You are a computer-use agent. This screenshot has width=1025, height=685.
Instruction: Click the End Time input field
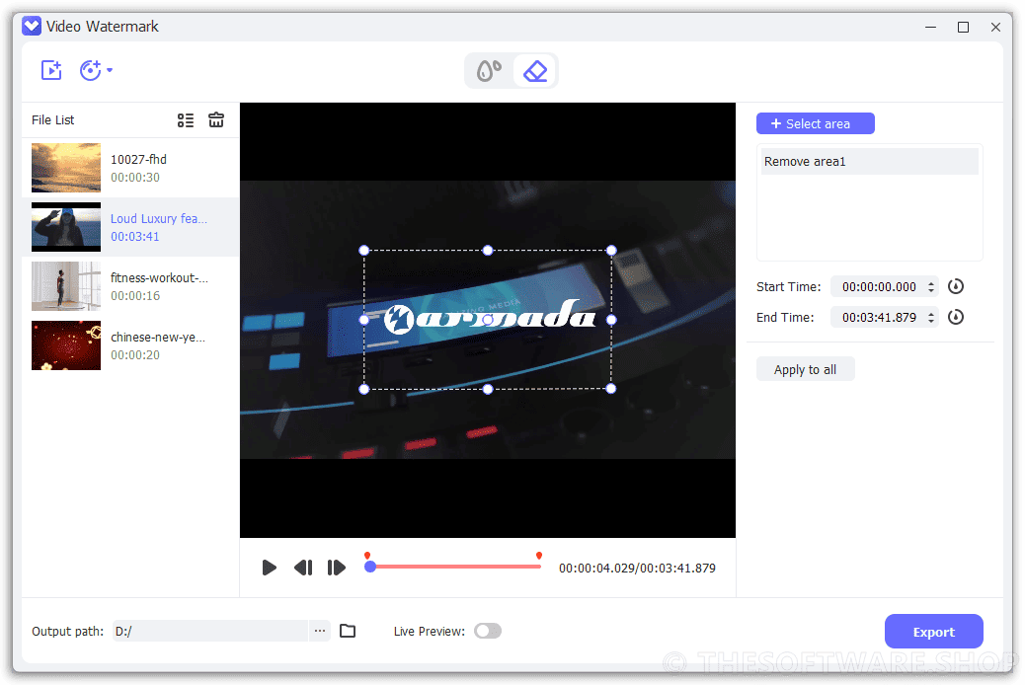(879, 318)
